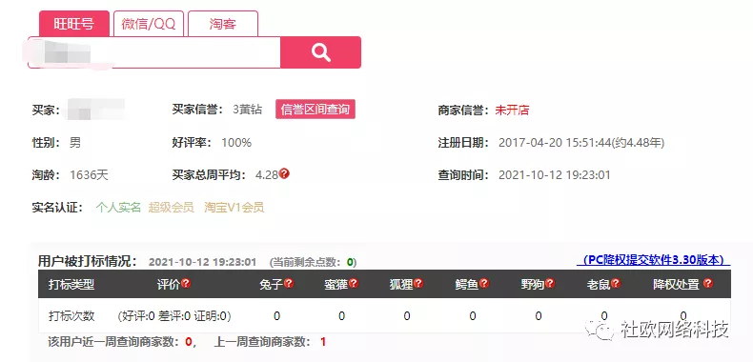Click the 买家总周平均 value 4.28
Screen dimensions: 753x362
267,175
